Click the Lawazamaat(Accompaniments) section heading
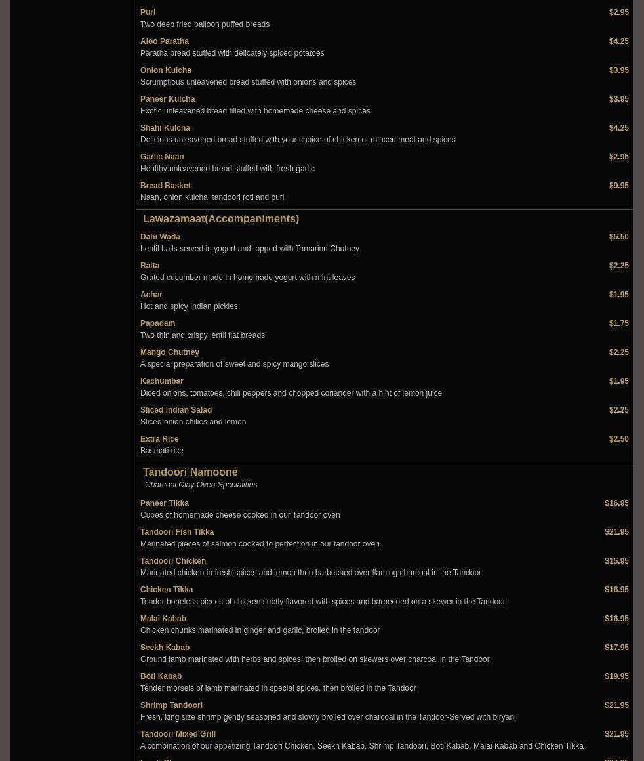This screenshot has height=761, width=644. tap(220, 218)
